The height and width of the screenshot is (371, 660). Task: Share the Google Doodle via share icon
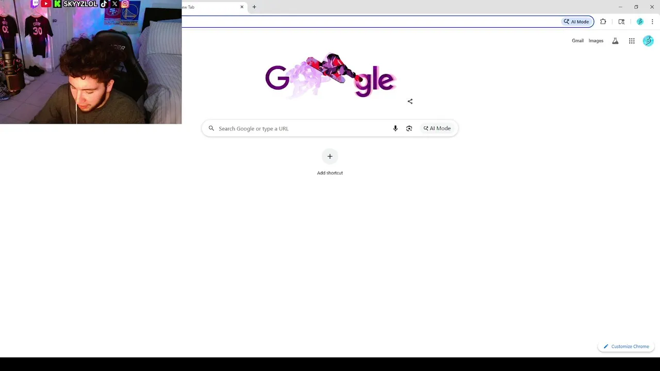coord(410,102)
